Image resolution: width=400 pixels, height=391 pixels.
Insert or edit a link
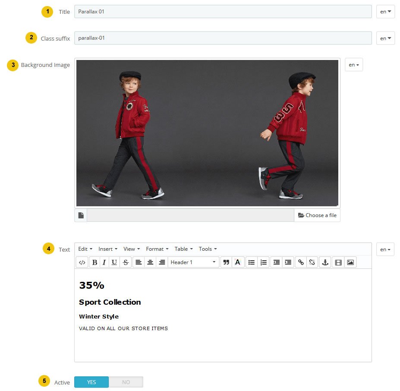point(301,262)
